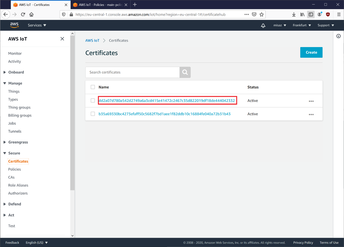
Task: Reload the page with browser refresh
Action: pyautogui.click(x=23, y=14)
